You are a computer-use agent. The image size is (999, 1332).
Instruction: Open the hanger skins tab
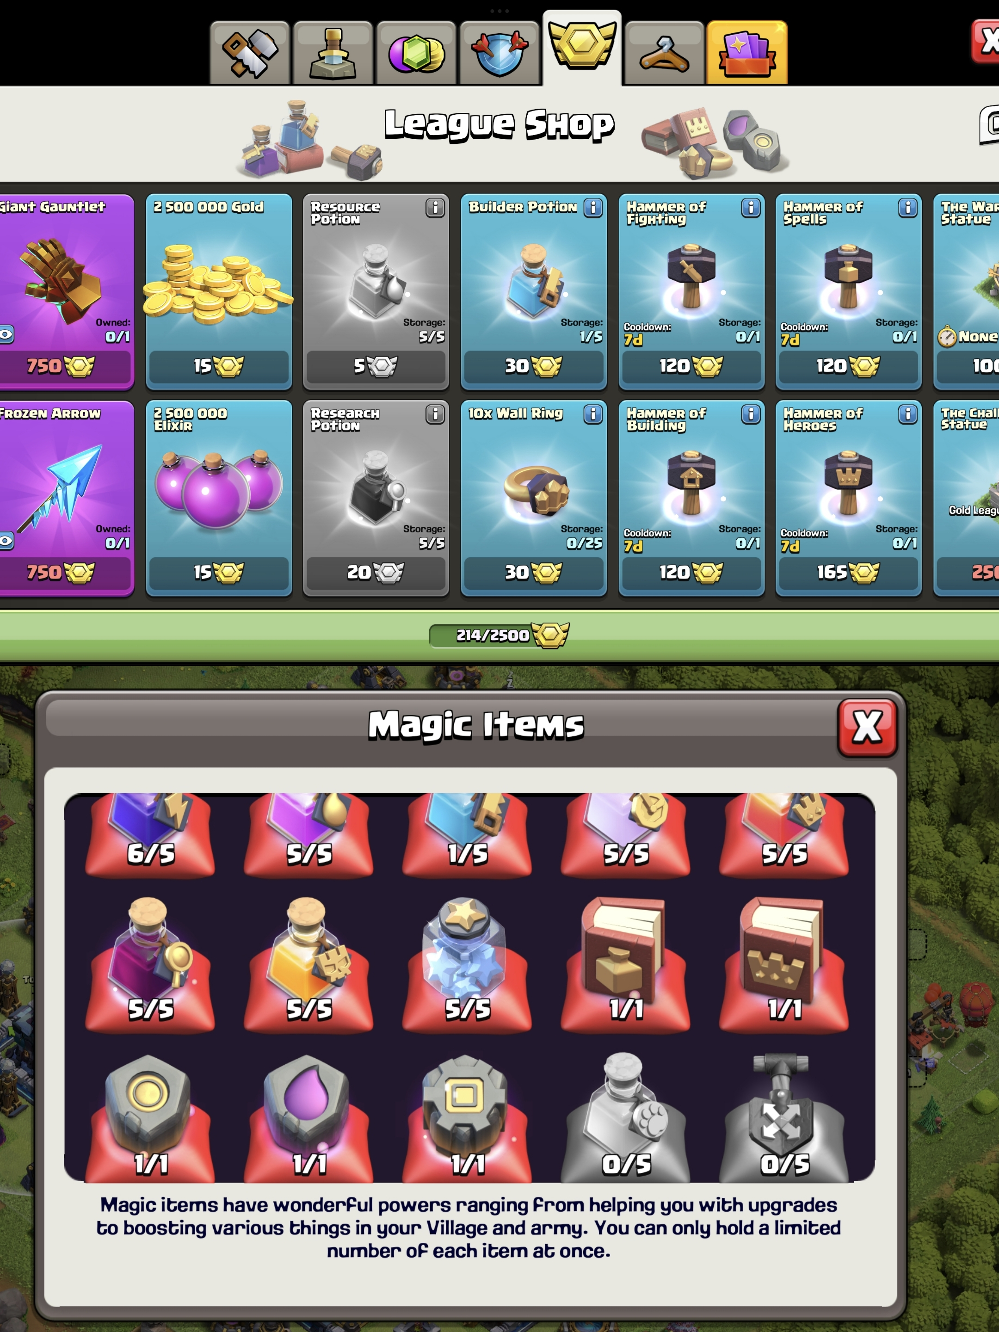point(664,53)
